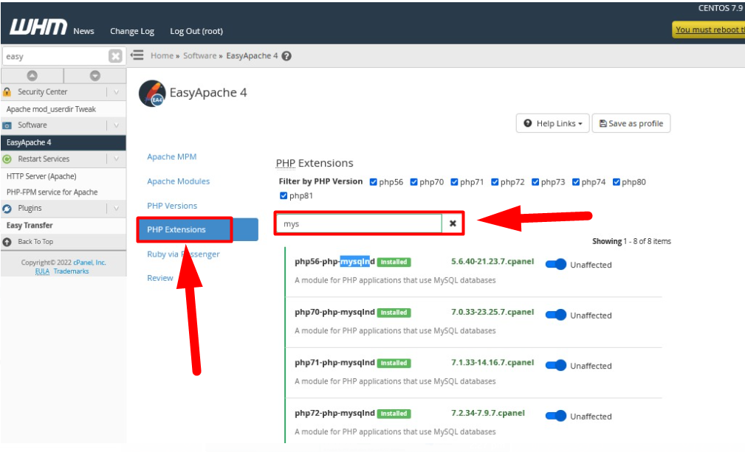Click the Back To Top arrow icon

coord(7,242)
